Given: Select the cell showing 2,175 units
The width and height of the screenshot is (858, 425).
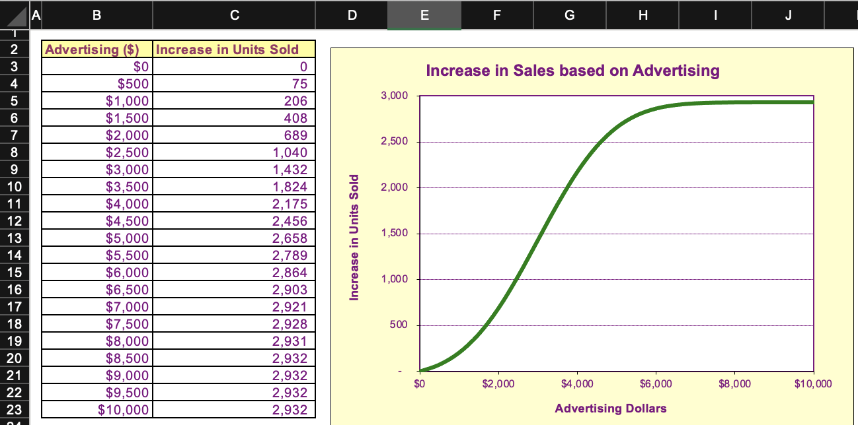Looking at the screenshot, I should click(235, 204).
